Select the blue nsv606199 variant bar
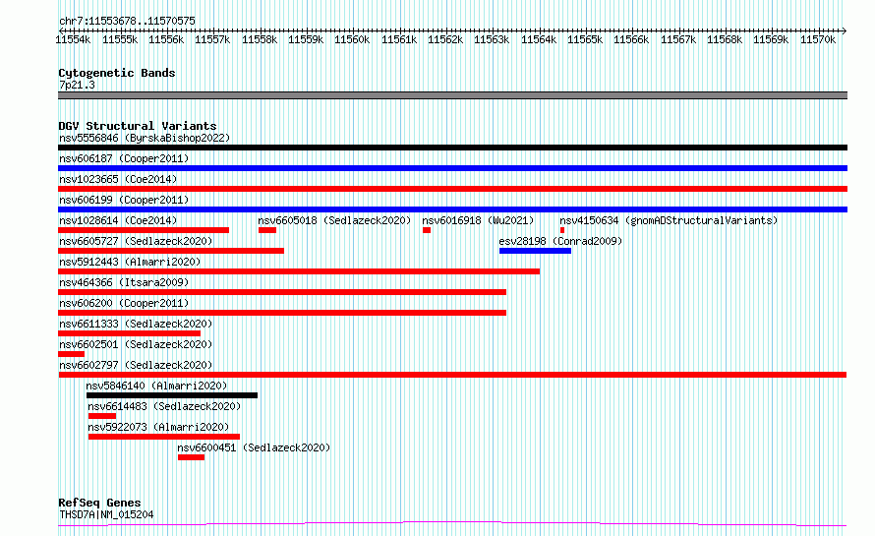Image resolution: width=875 pixels, height=536 pixels. 452,209
